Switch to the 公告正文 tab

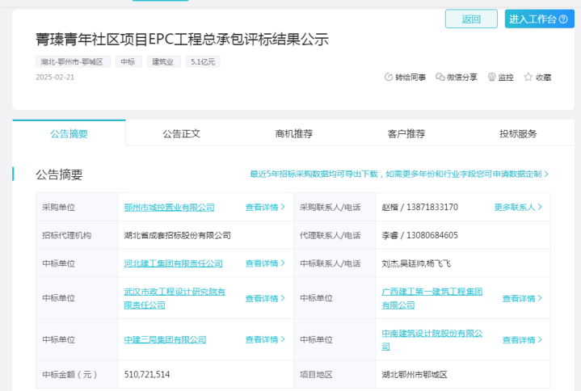pos(182,133)
